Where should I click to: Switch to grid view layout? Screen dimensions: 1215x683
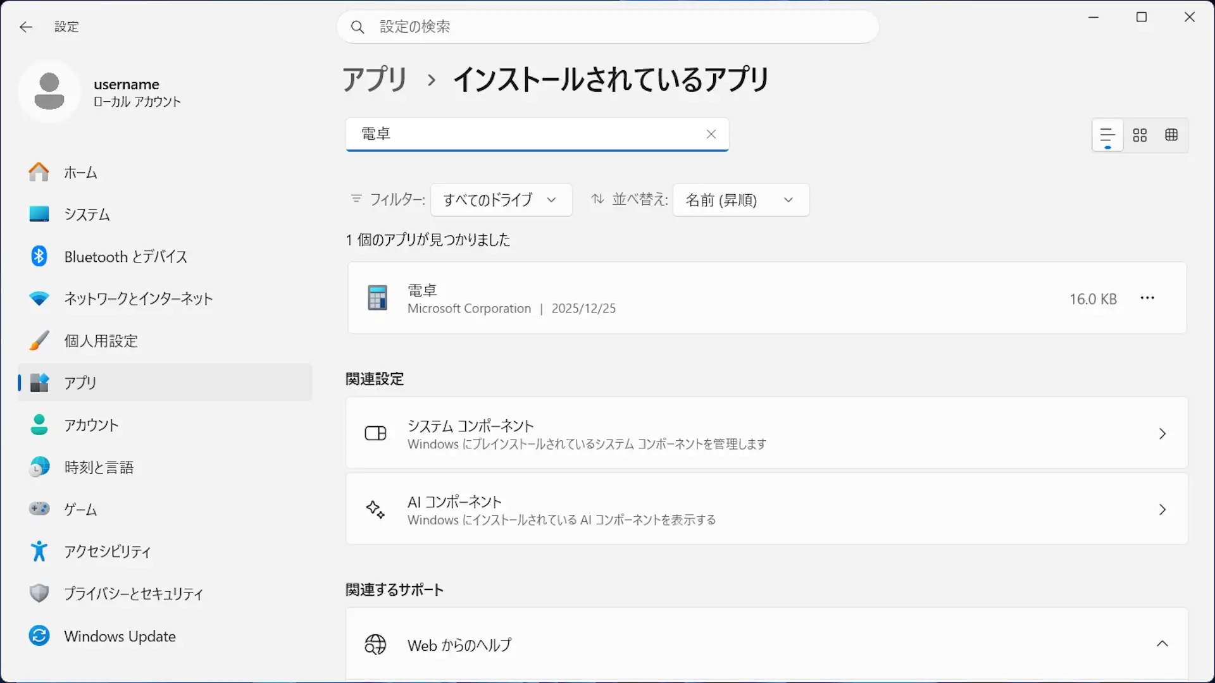(1140, 135)
